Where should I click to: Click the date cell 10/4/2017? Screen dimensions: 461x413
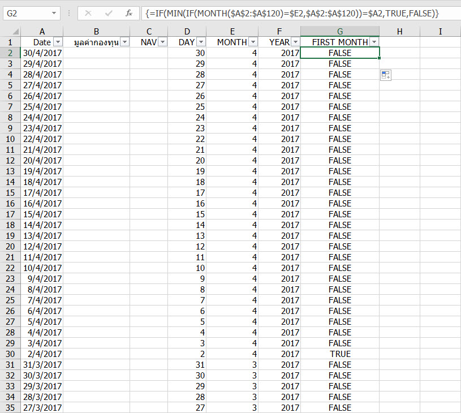[x=42, y=268]
